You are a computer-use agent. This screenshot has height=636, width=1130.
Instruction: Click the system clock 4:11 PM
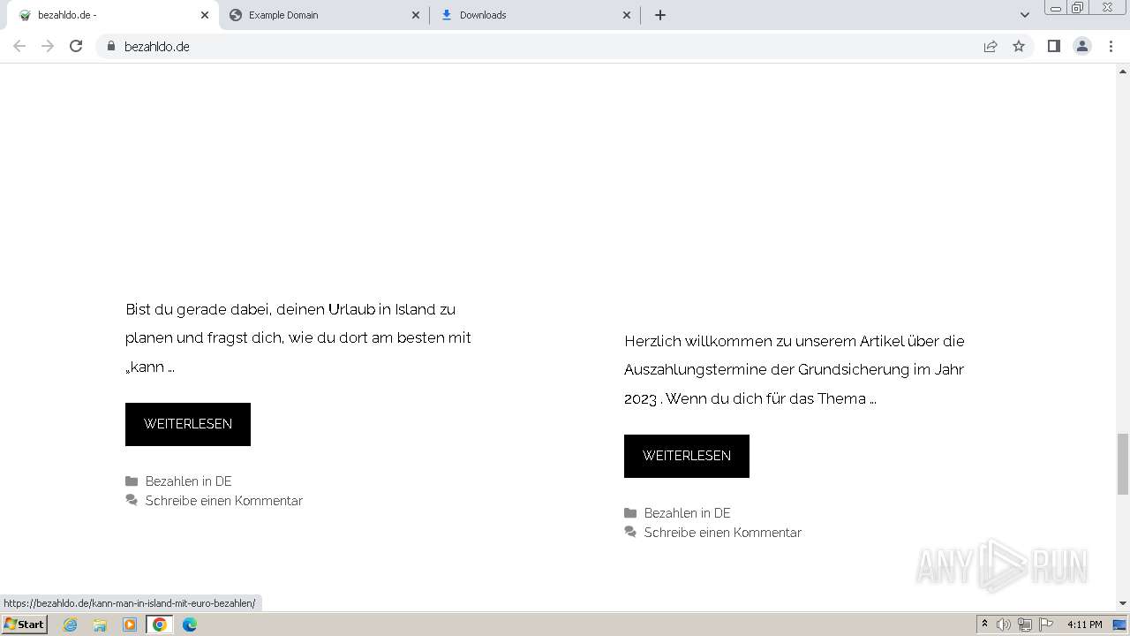(1085, 625)
